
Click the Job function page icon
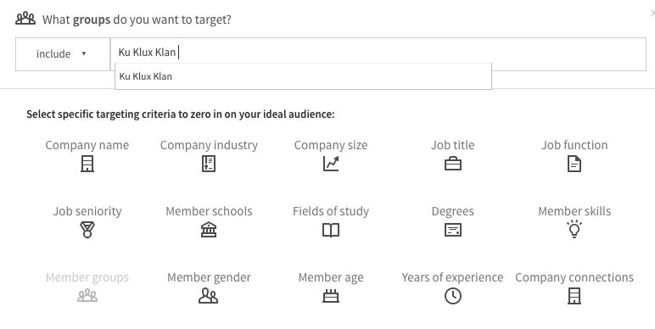pyautogui.click(x=574, y=164)
